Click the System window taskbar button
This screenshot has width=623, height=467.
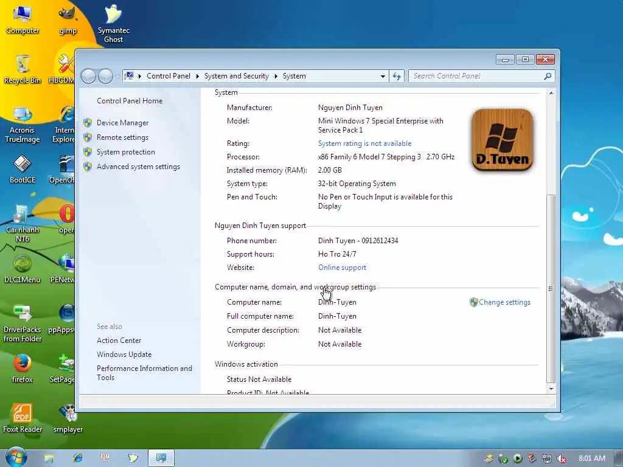tap(161, 458)
